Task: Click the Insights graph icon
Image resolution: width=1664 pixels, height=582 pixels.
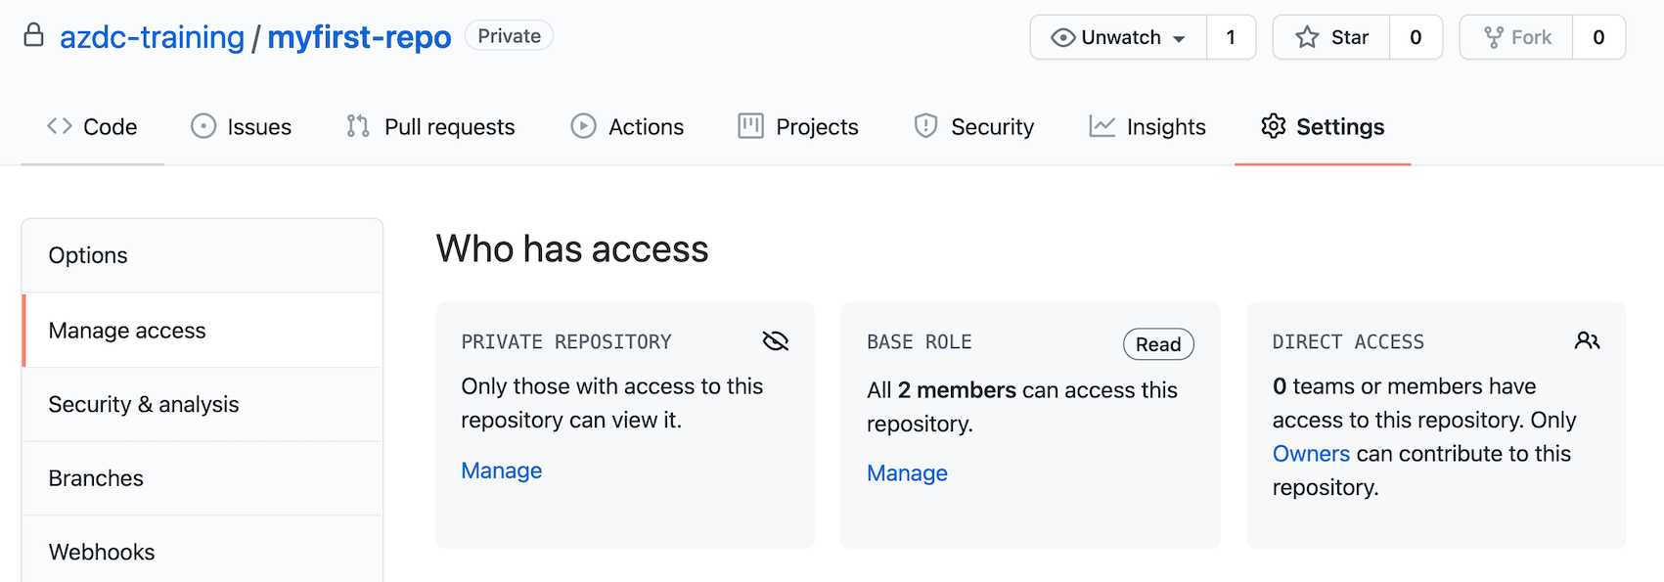Action: click(1102, 126)
